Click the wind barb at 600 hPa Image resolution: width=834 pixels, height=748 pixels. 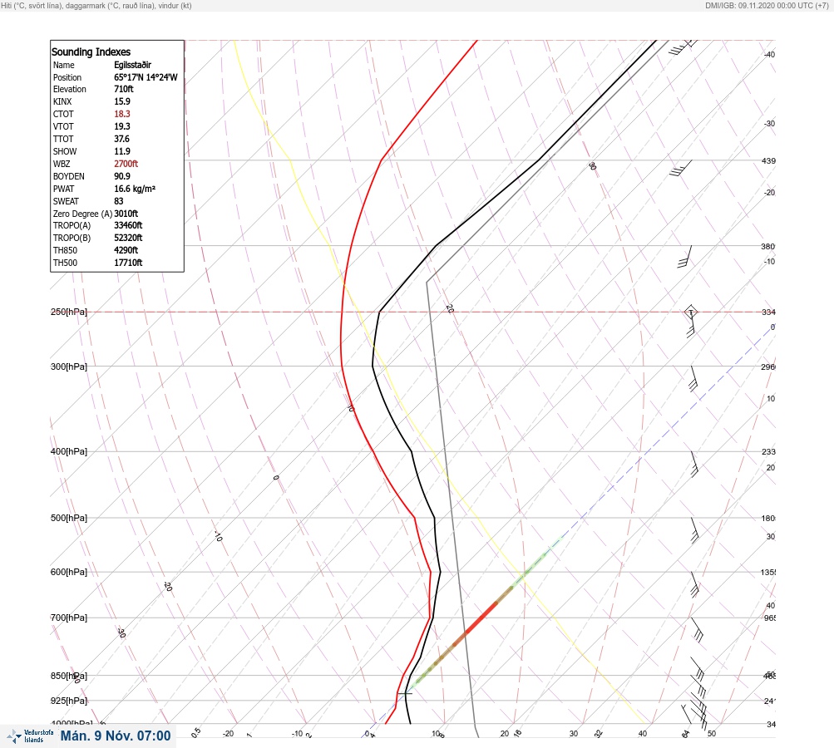pos(694,585)
